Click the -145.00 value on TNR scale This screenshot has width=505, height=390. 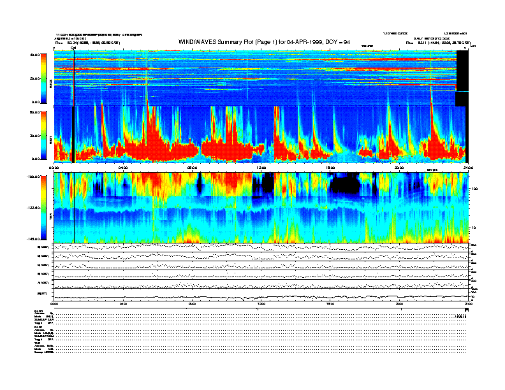point(33,239)
